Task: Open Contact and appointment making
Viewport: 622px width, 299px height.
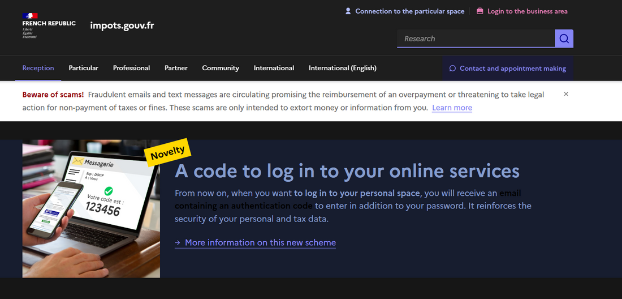Action: point(507,69)
